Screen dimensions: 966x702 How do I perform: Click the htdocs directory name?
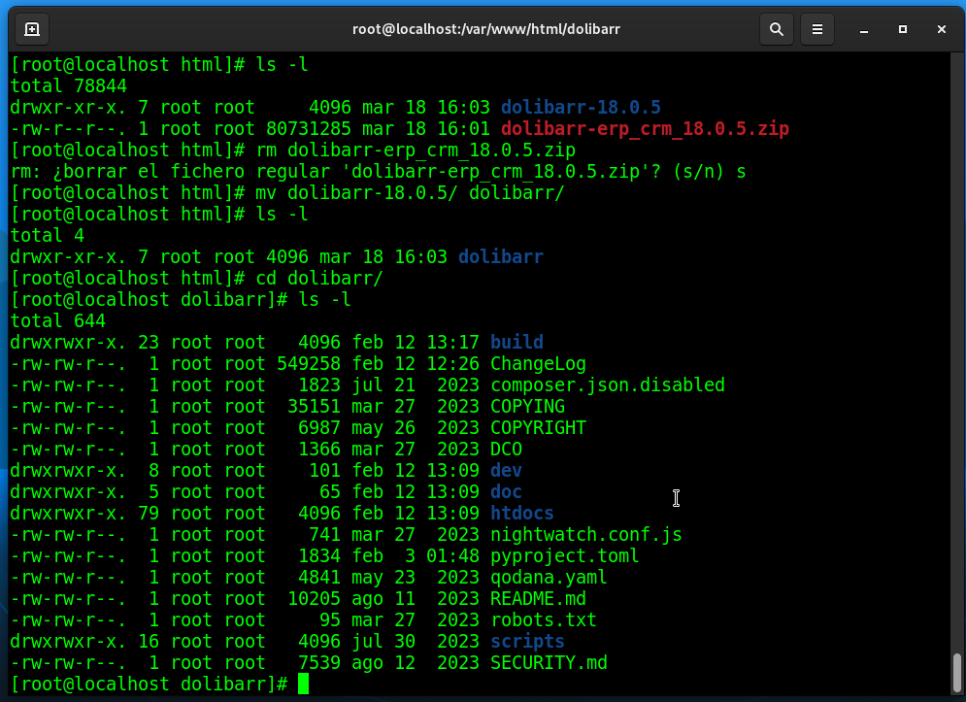click(x=522, y=513)
